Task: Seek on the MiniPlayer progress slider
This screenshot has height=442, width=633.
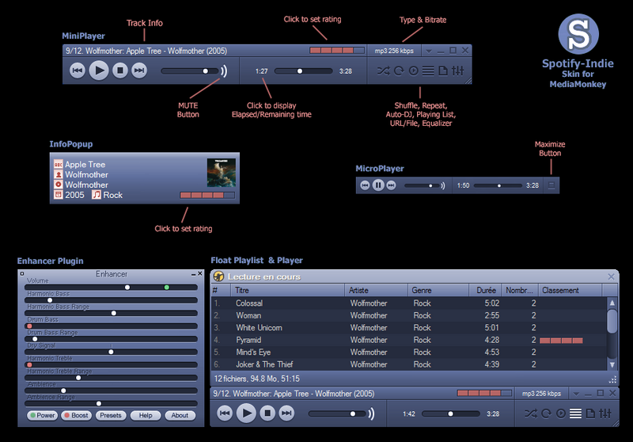Action: point(304,71)
